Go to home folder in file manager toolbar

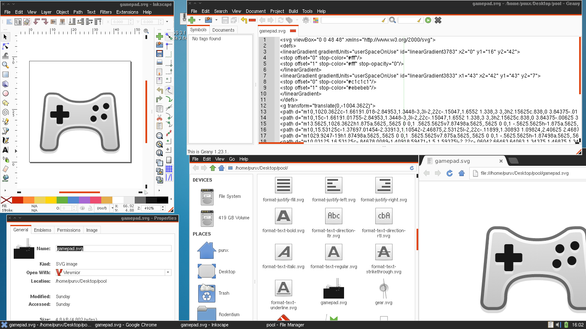(221, 168)
